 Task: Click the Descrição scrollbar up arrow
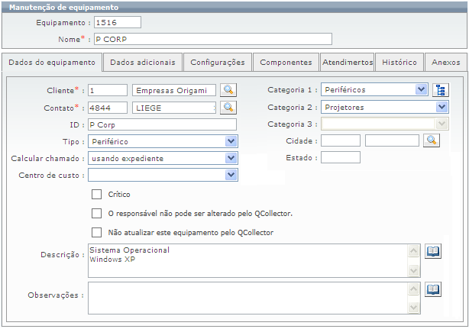pyautogui.click(x=414, y=250)
